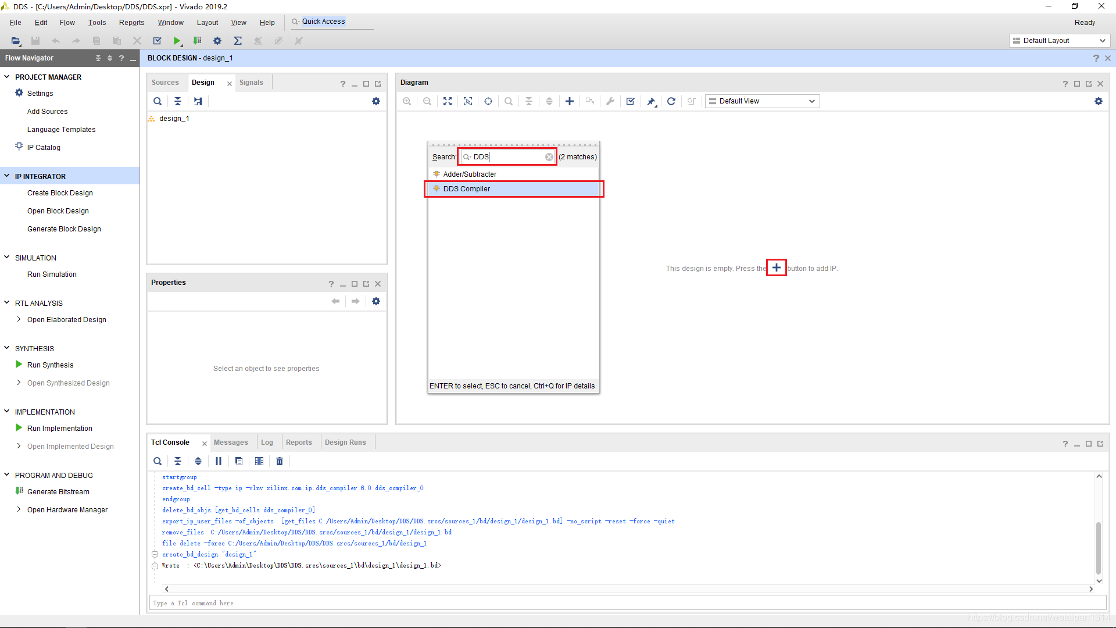Close the Design tab
Screen dimensions: 1116x628
click(230, 84)
